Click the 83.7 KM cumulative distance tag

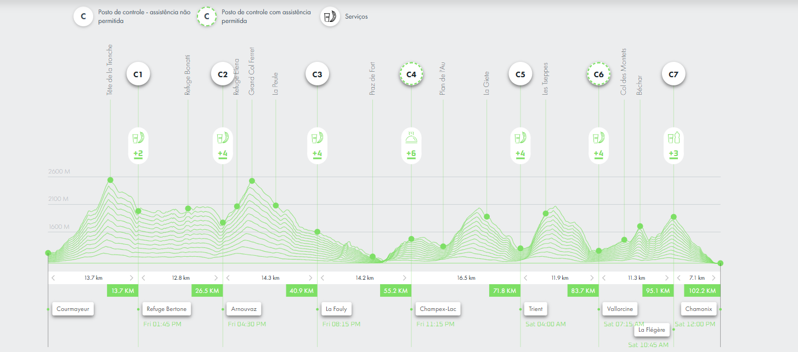[x=583, y=290]
